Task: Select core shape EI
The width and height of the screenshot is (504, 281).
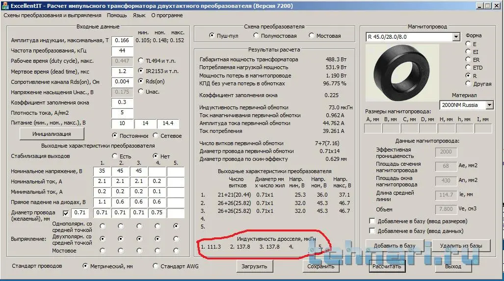Action: tap(468, 51)
